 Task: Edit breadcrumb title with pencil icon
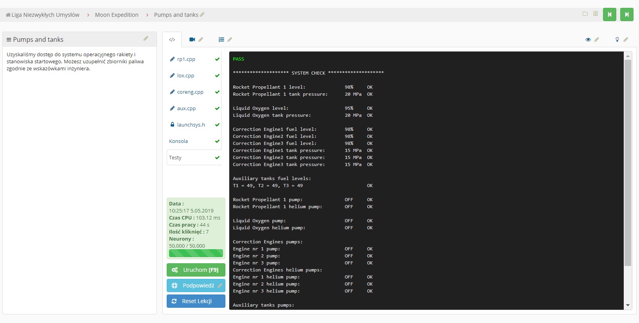202,15
